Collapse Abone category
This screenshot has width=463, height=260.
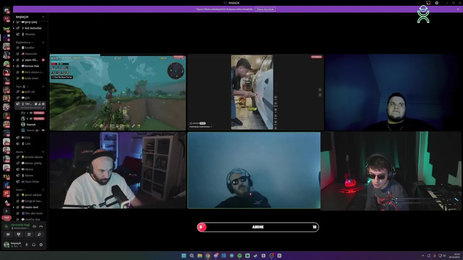pos(21,152)
